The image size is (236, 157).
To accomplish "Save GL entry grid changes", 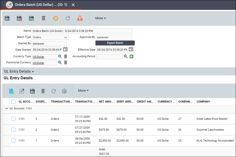I will pyautogui.click(x=32, y=91).
